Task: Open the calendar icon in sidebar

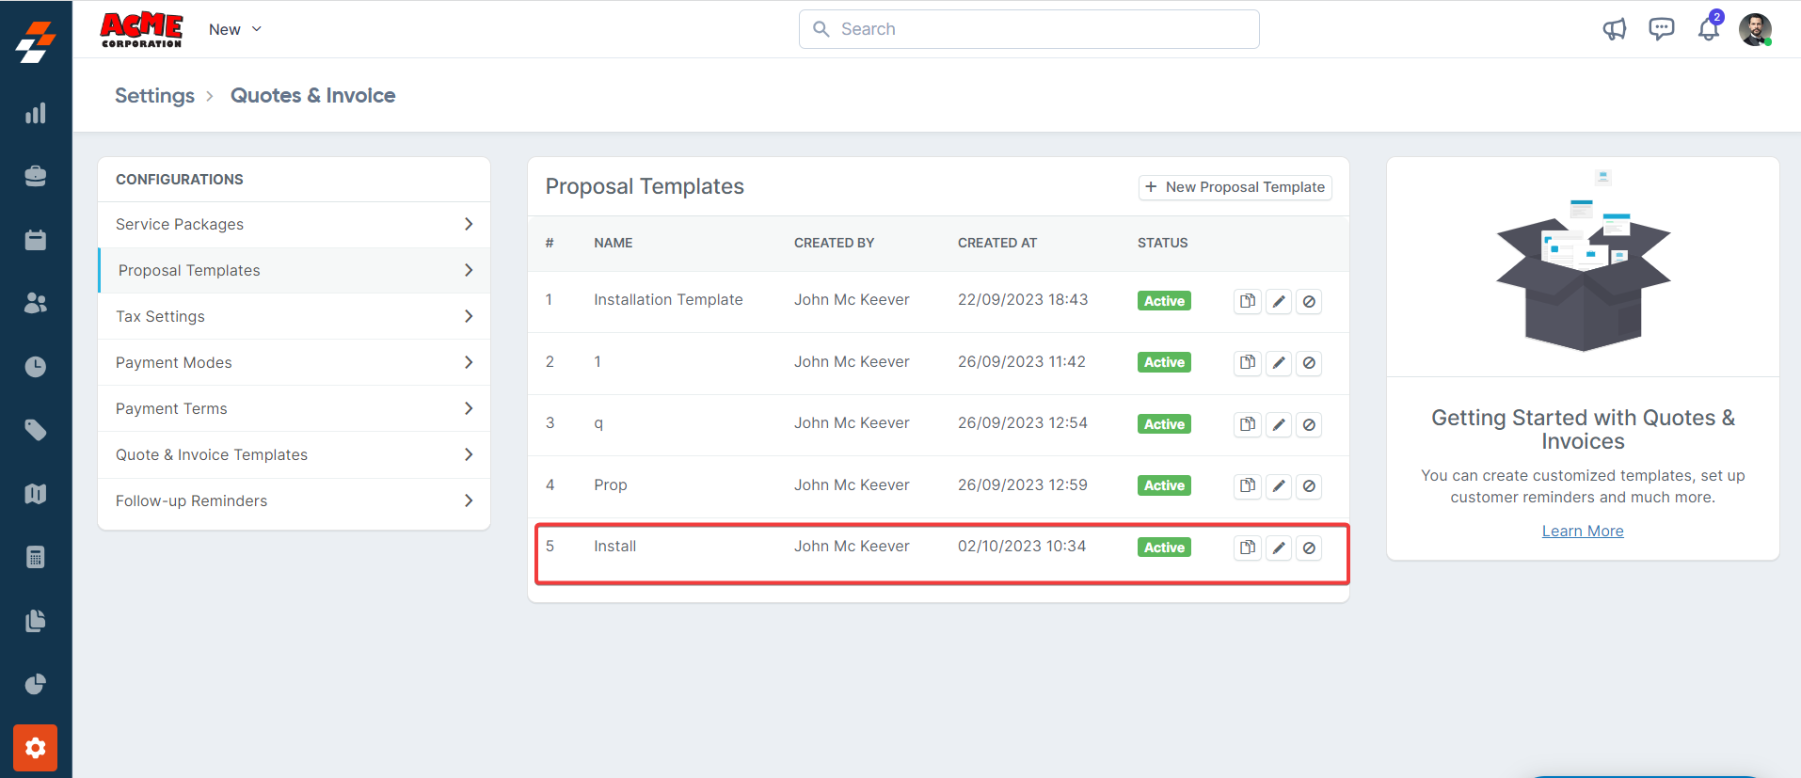Action: coord(36,240)
